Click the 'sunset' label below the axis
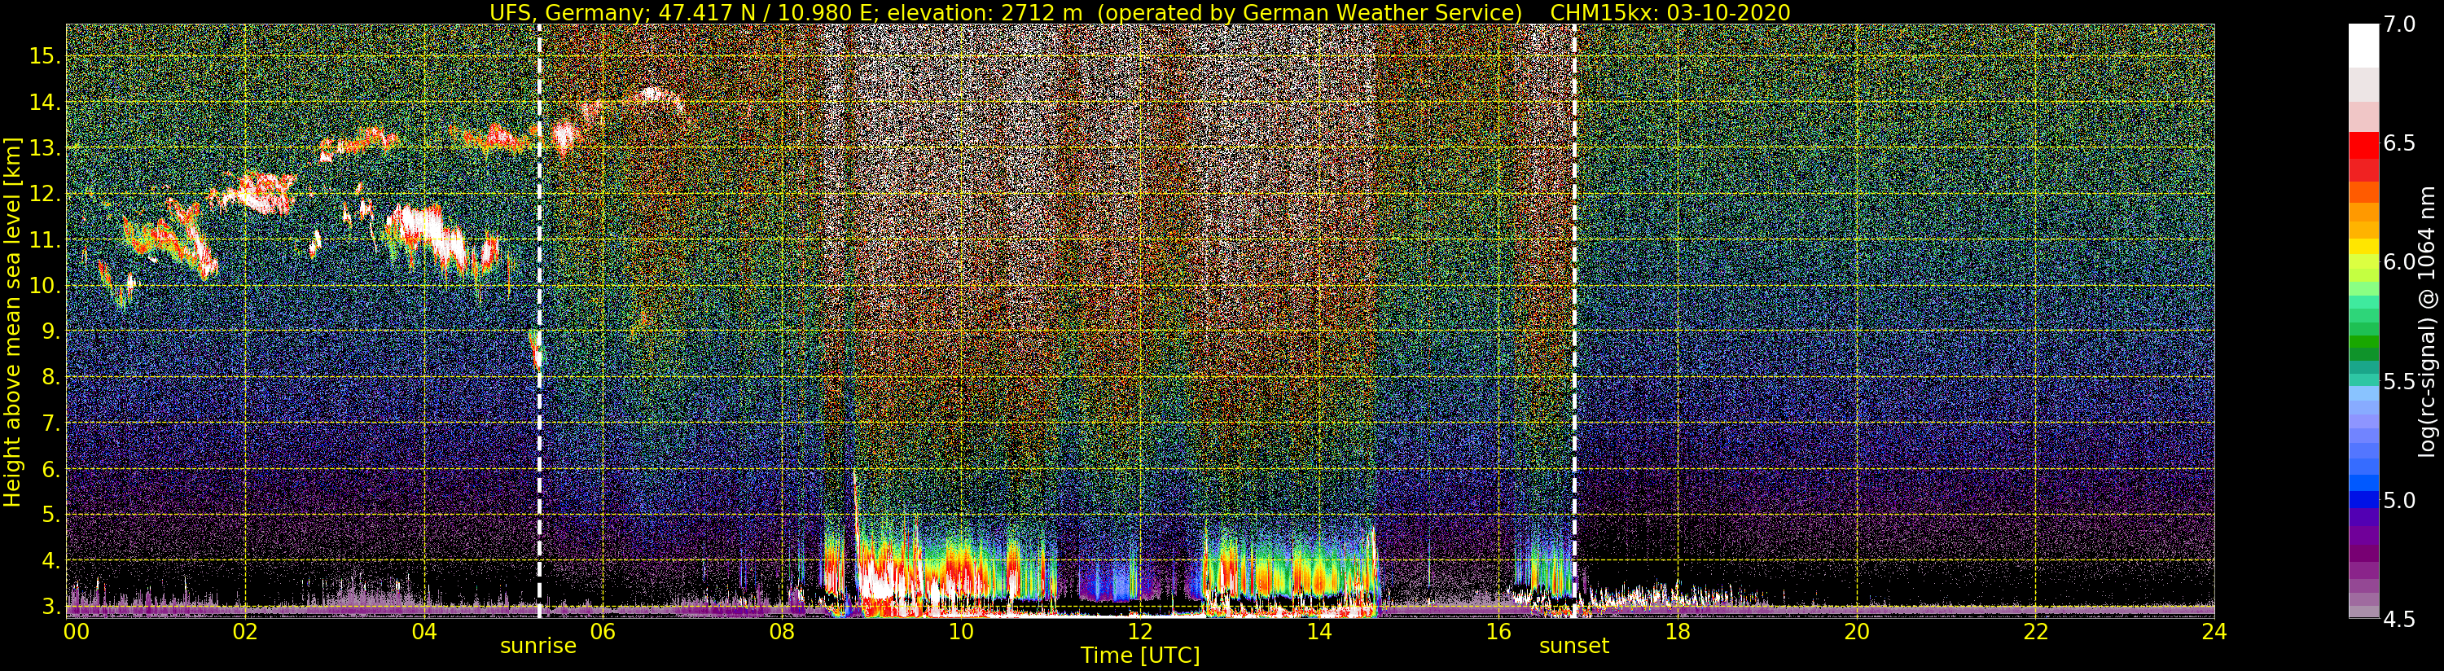 [1574, 647]
